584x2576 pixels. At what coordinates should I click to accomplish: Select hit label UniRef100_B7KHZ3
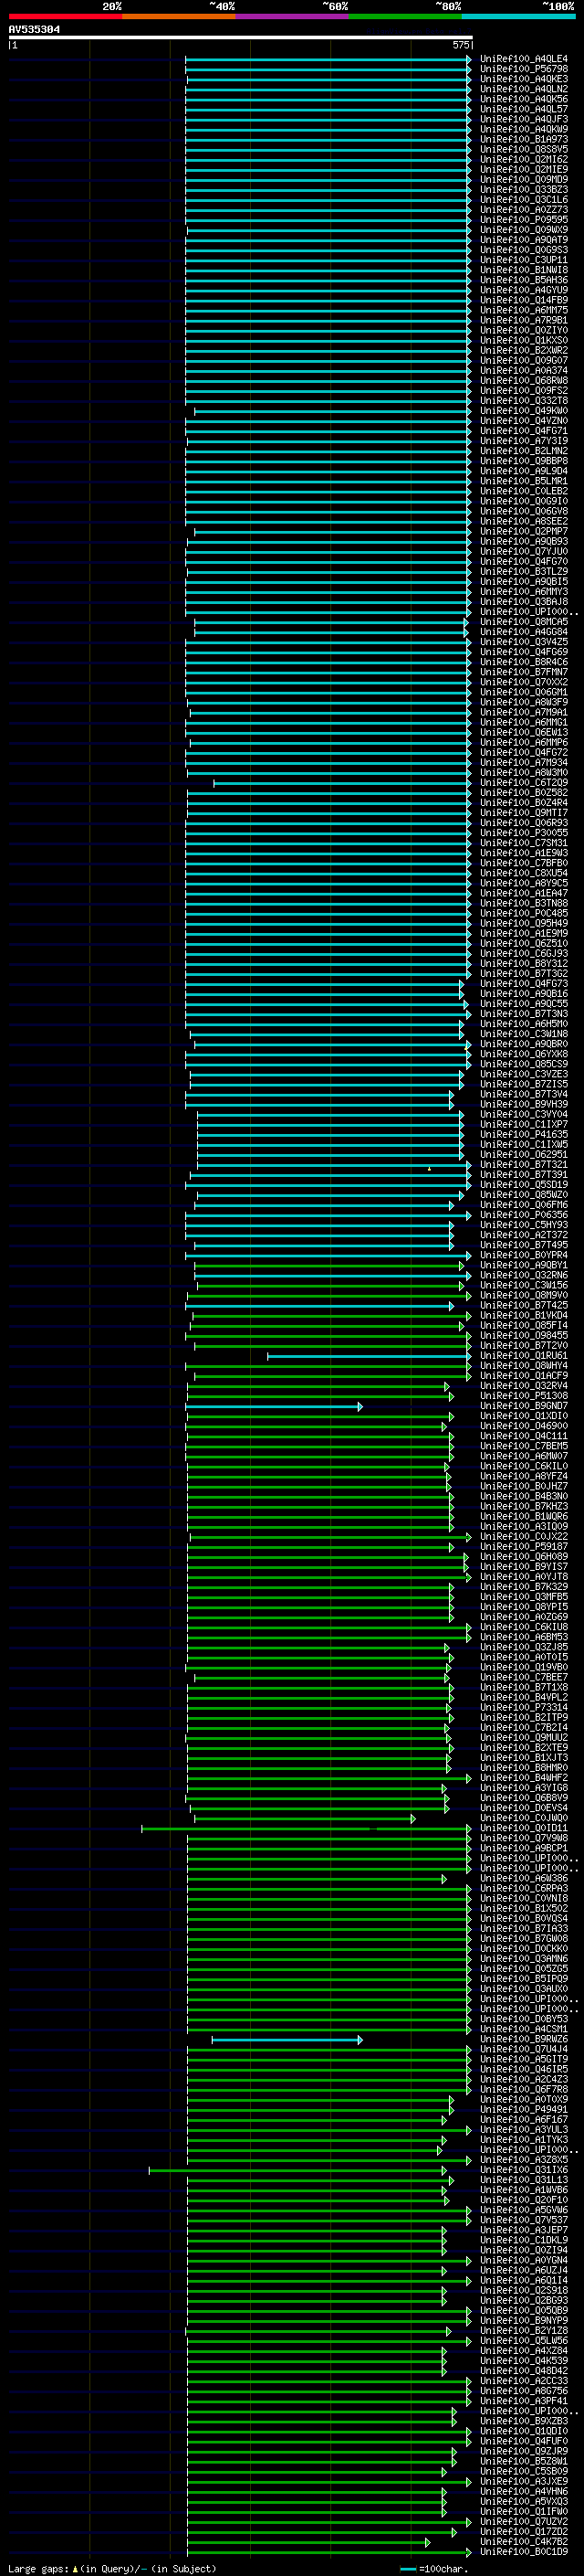(x=523, y=1507)
